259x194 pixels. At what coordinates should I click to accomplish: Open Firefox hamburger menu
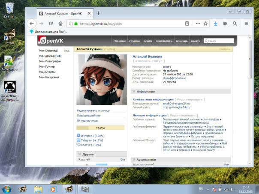pos(246,24)
